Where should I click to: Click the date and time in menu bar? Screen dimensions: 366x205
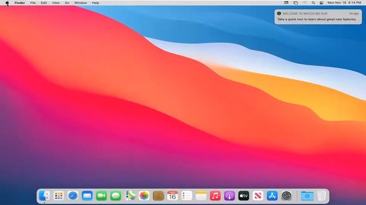click(x=344, y=3)
